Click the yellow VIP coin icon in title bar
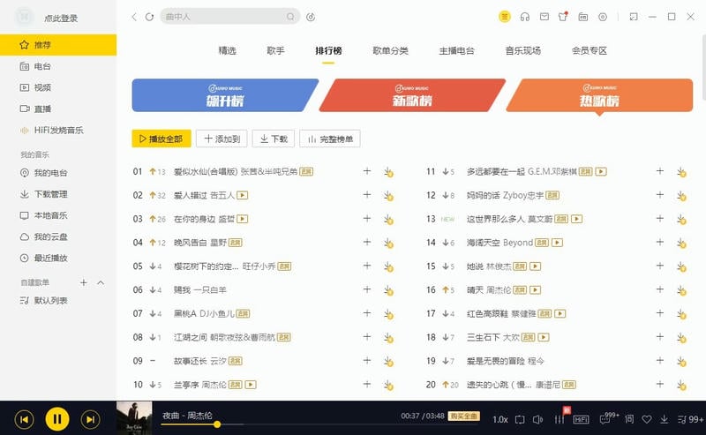 [504, 17]
